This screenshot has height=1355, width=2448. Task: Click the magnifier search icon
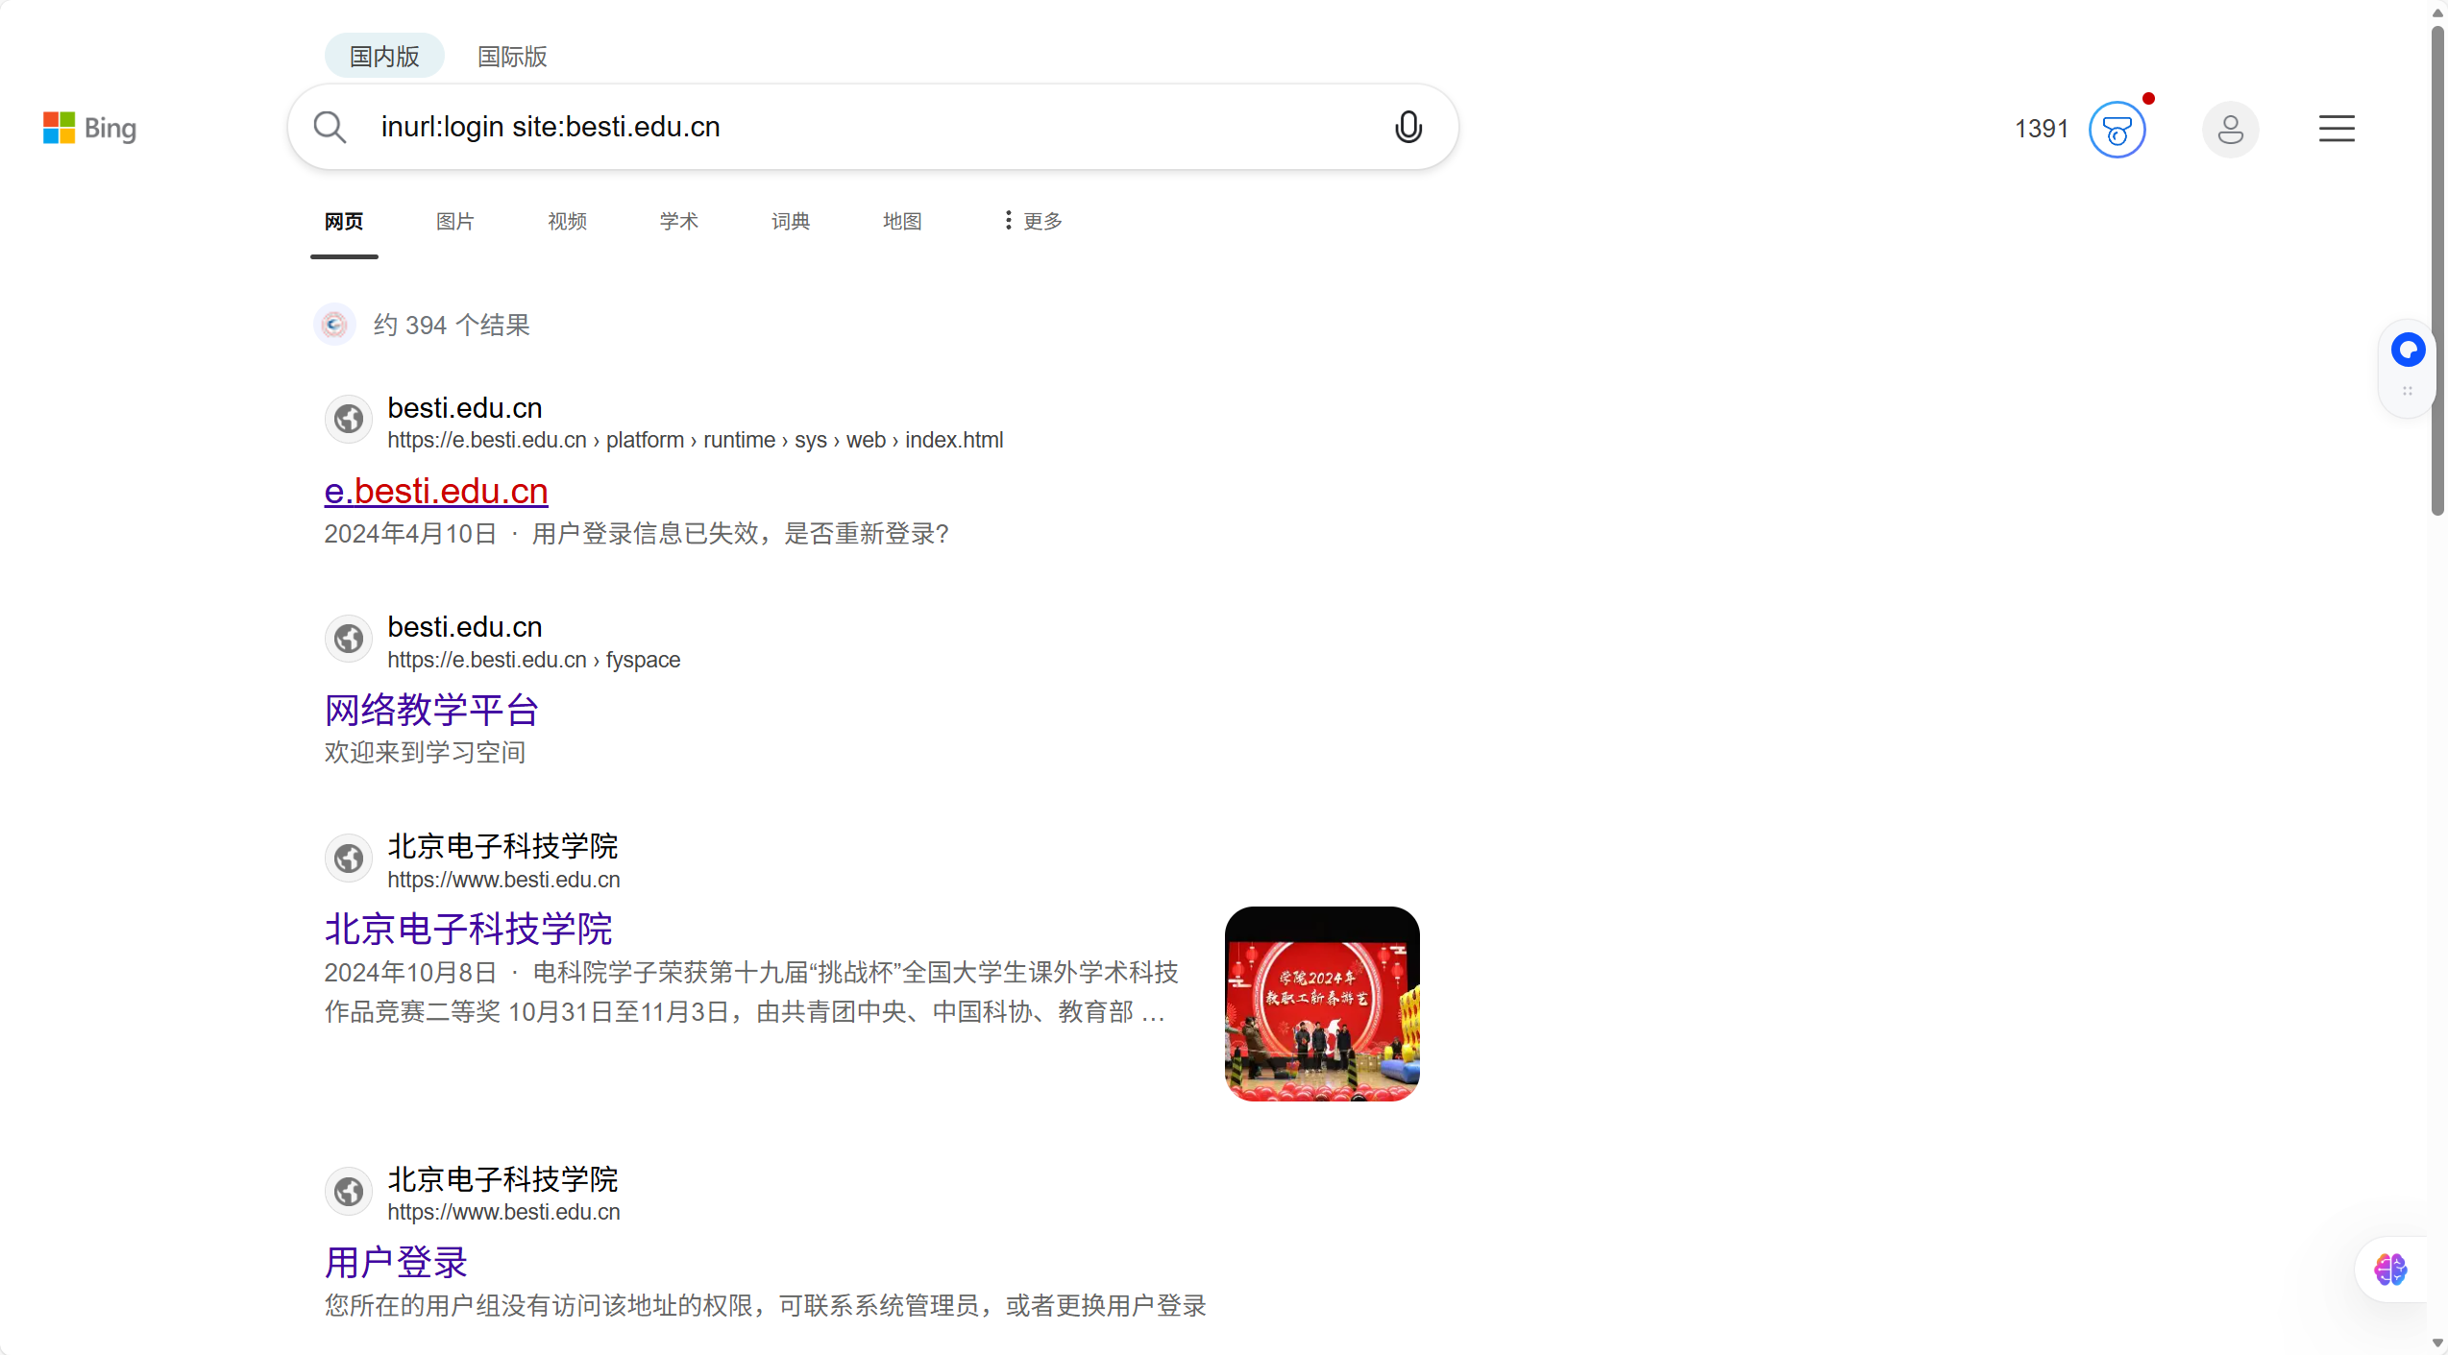[330, 127]
